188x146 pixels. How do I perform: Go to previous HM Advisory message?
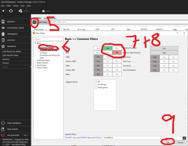[22, 135]
